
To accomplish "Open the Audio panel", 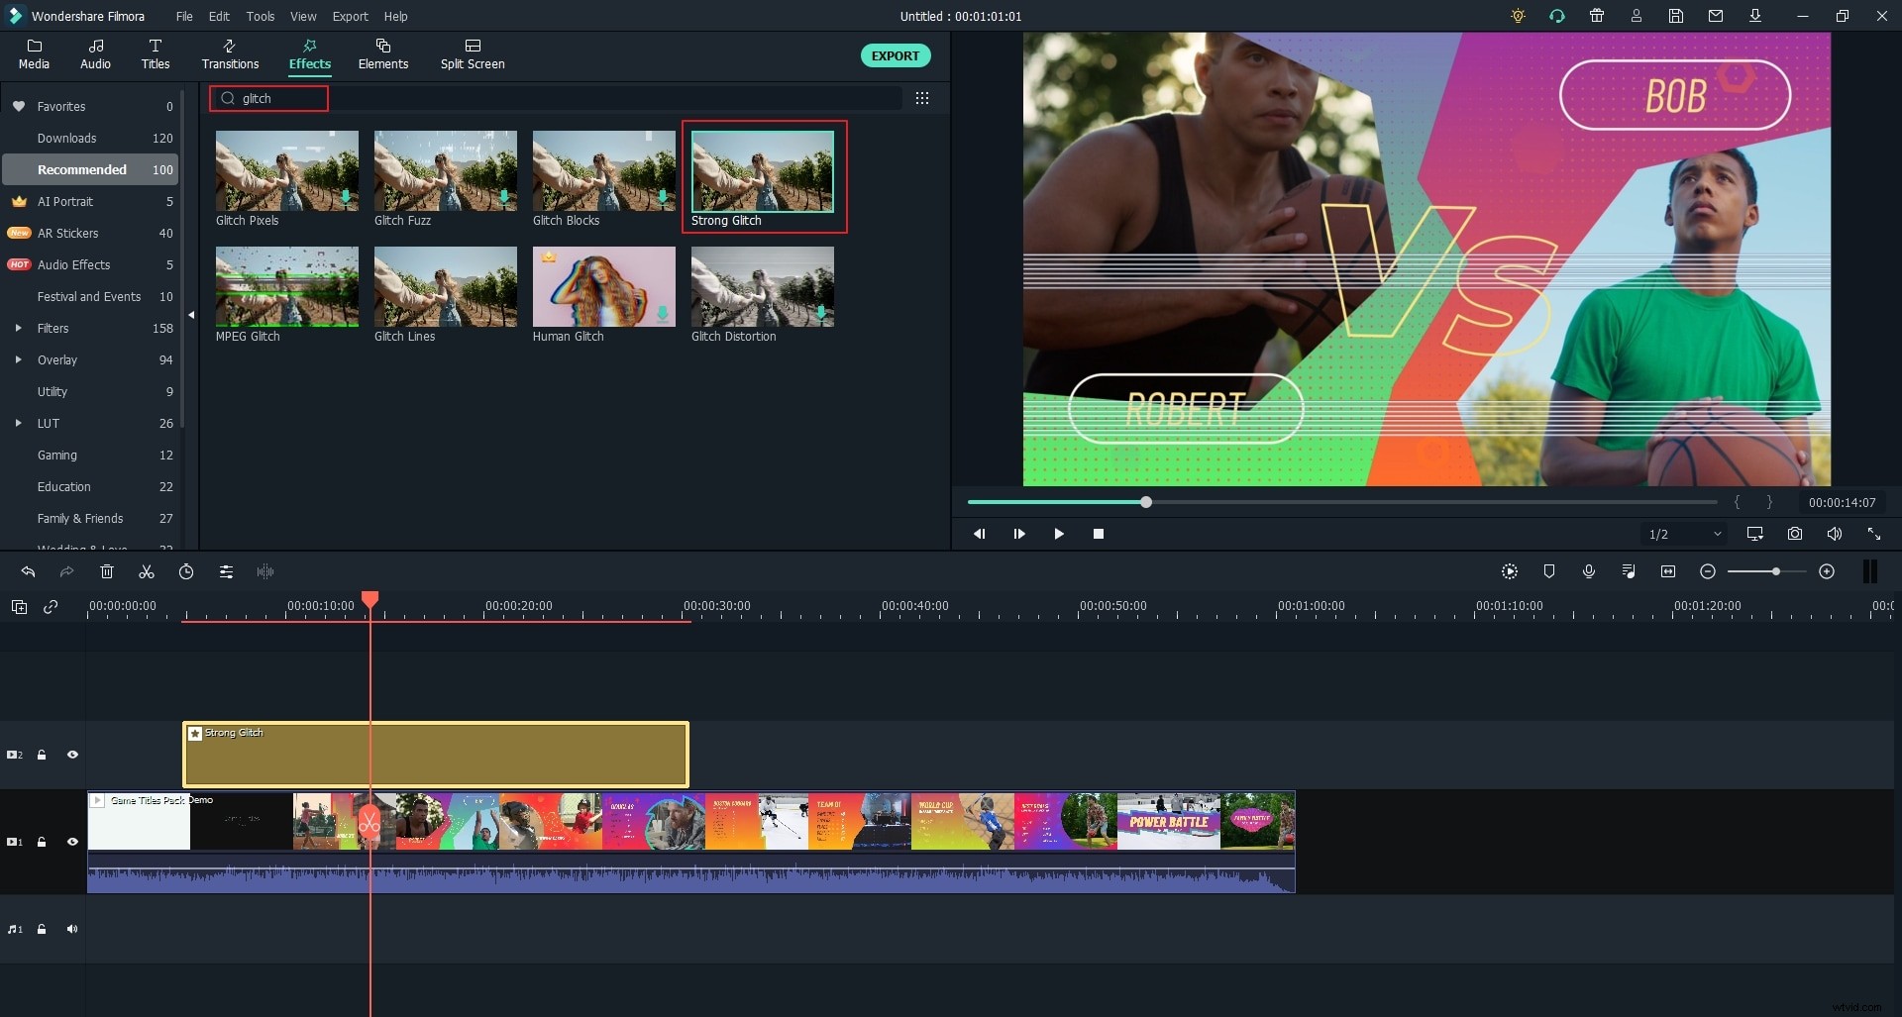I will pyautogui.click(x=95, y=54).
